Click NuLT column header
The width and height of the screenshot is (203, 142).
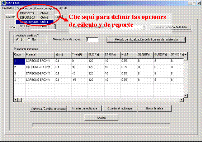pos(129,55)
